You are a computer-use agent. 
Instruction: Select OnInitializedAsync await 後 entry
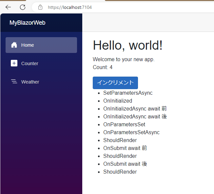[x=135, y=116]
